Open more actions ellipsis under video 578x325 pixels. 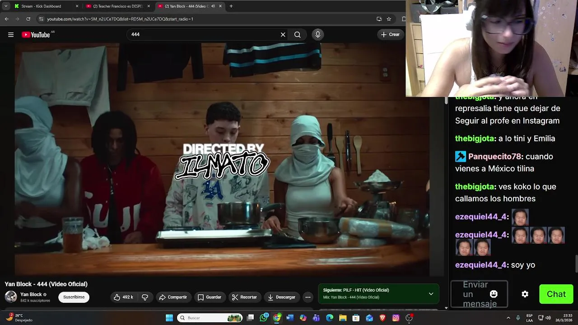coord(308,297)
